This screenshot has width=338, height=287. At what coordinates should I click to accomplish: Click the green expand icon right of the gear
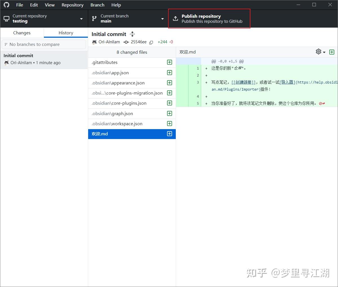click(x=332, y=52)
